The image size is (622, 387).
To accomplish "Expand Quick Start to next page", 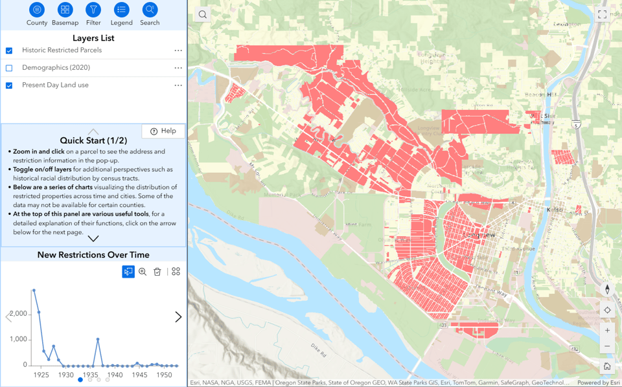I will click(93, 238).
